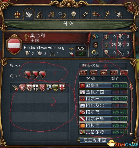
Task: Toggle the rightmost red country filter
Action: [124, 72]
